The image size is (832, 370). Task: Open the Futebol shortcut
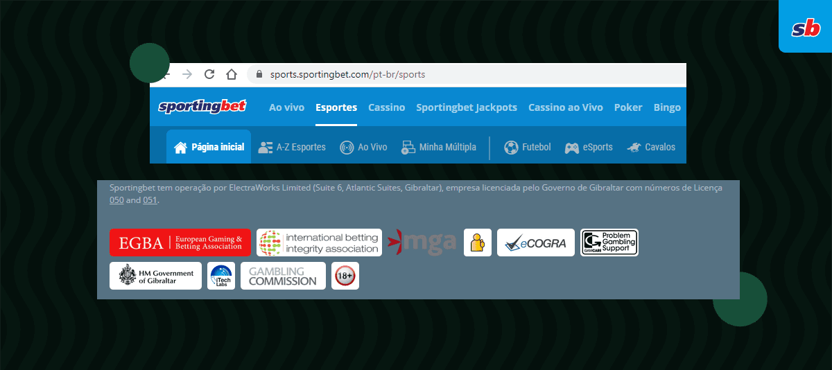click(x=528, y=147)
